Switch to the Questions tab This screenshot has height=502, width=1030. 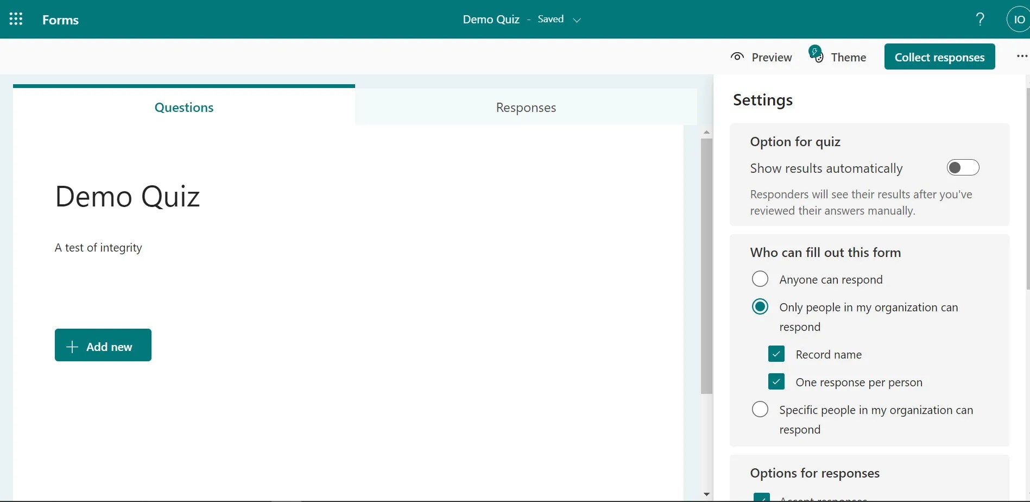(184, 107)
